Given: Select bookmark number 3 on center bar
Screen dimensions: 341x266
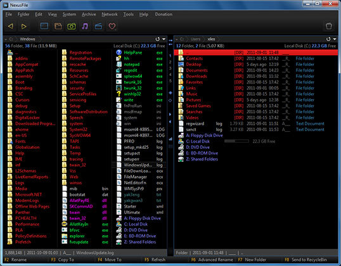Looking at the screenshot, I should [170, 68].
